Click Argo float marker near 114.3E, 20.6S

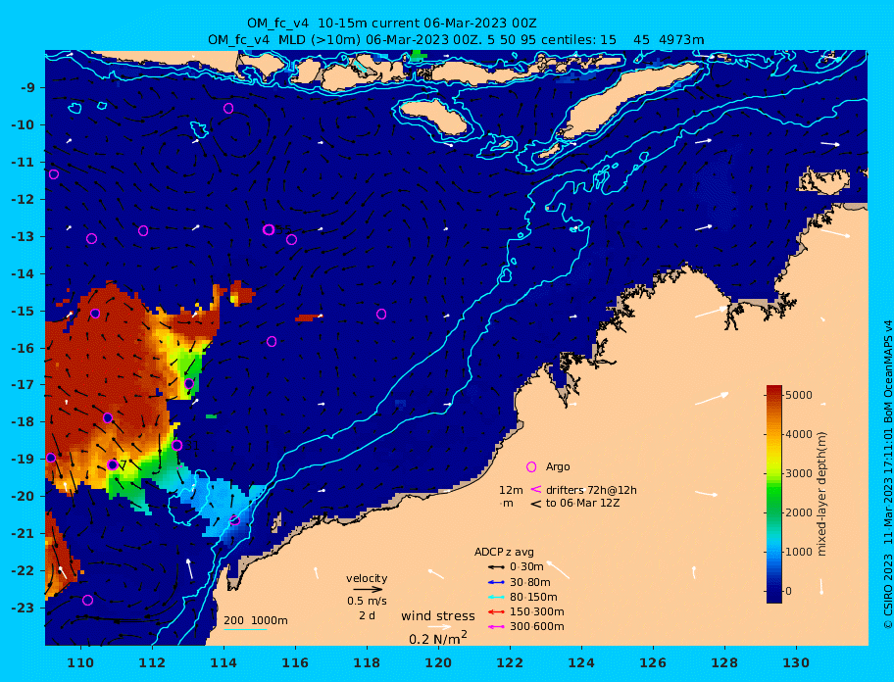click(235, 519)
